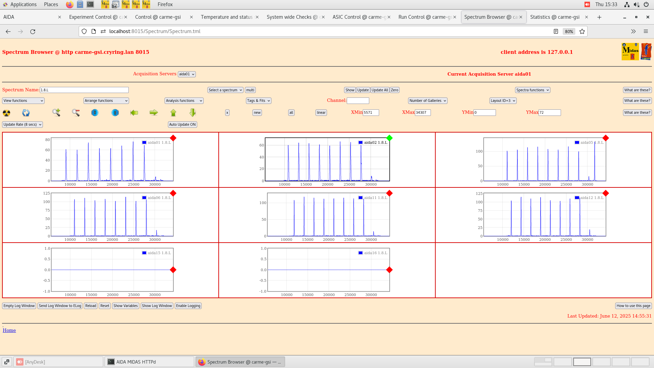Screen dimensions: 654x368
Task: Click the blue refresh arrows icon
Action: [x=26, y=112]
